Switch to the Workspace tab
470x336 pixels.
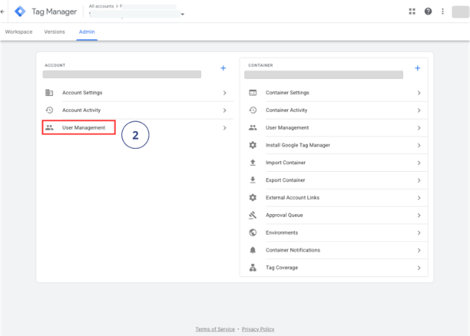click(x=18, y=31)
